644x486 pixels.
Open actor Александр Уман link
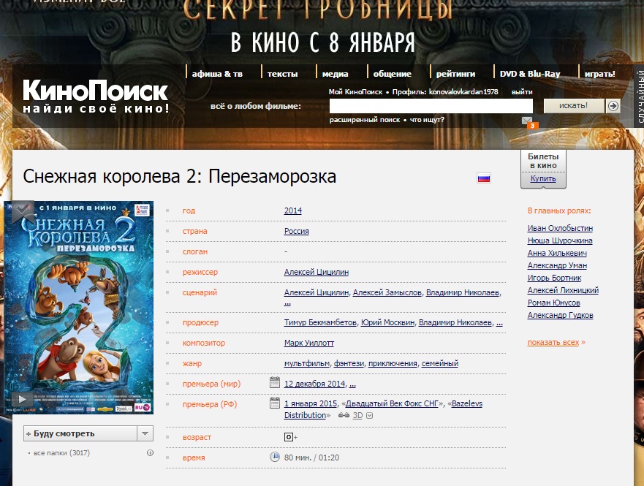pyautogui.click(x=557, y=265)
